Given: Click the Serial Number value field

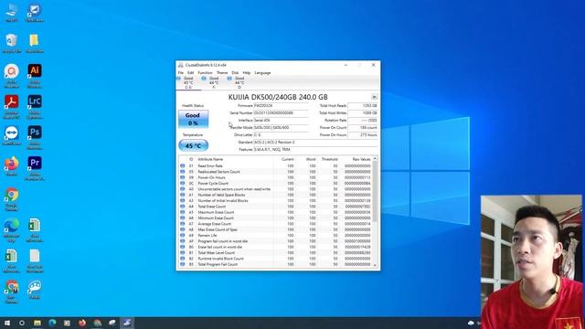Looking at the screenshot, I should 281,113.
